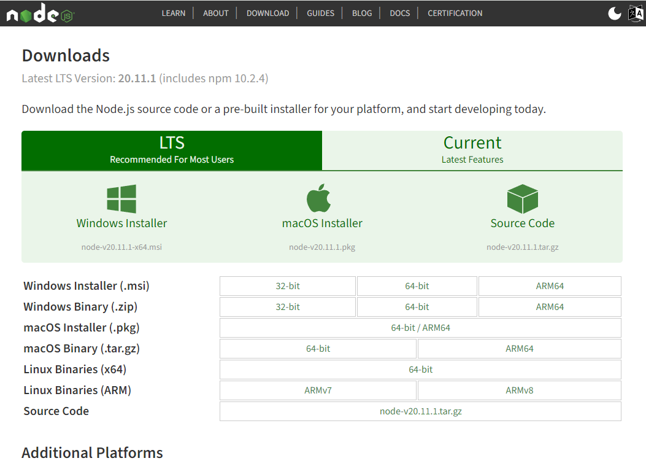The image size is (646, 469).
Task: Click node-v20.11.1.pkg file name
Action: coord(322,247)
